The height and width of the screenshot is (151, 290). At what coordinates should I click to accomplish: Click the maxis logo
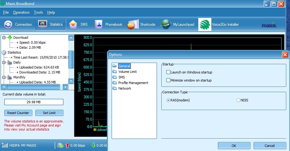pyautogui.click(x=269, y=25)
